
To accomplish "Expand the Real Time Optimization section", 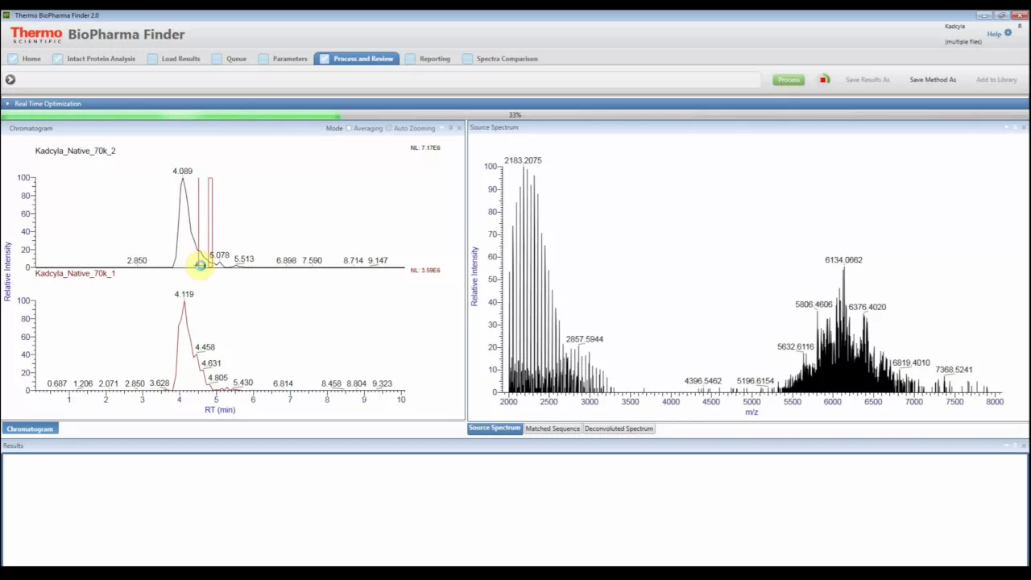I will pyautogui.click(x=7, y=104).
